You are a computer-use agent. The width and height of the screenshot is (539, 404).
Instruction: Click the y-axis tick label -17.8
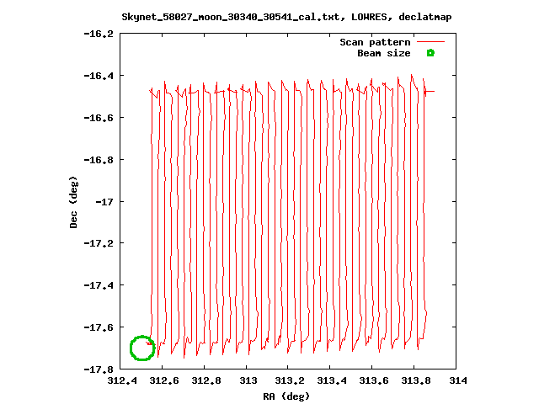click(x=99, y=369)
